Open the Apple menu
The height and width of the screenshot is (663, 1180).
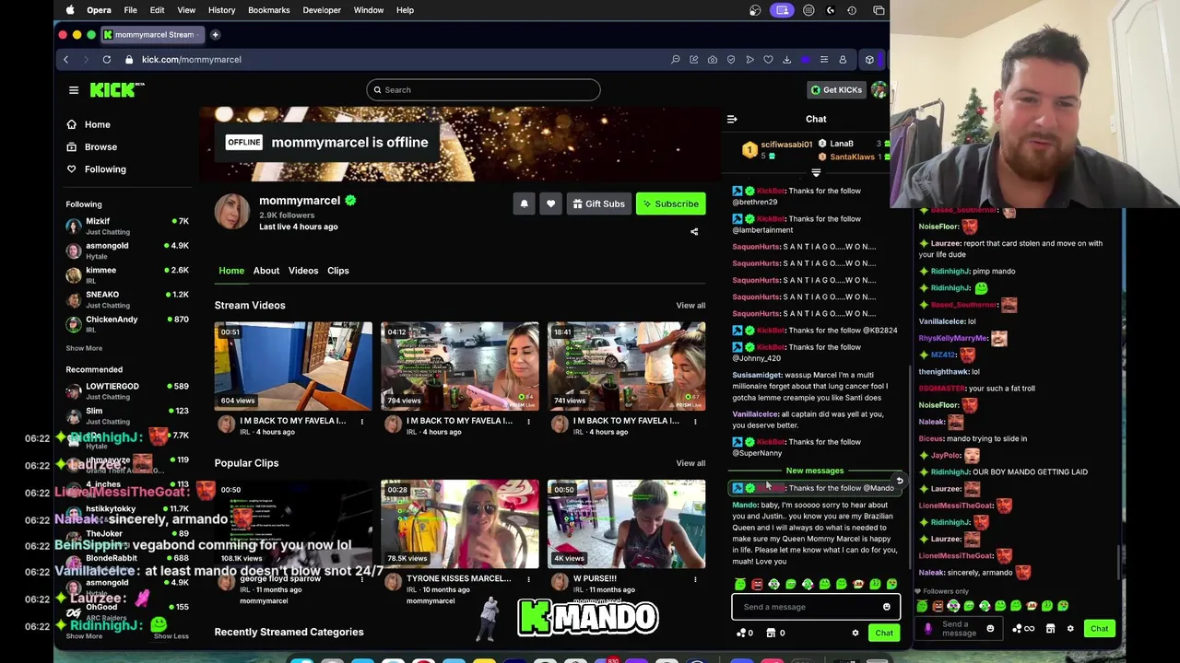(70, 10)
